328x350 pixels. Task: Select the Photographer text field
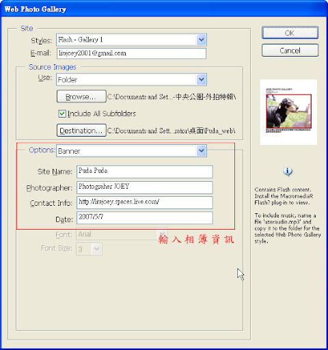click(x=145, y=187)
